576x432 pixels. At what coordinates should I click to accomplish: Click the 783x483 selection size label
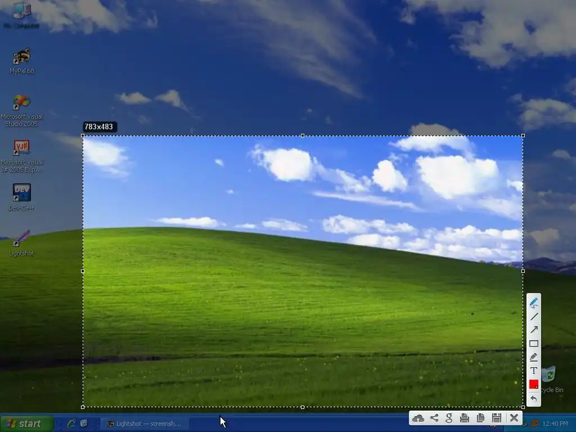pos(99,127)
